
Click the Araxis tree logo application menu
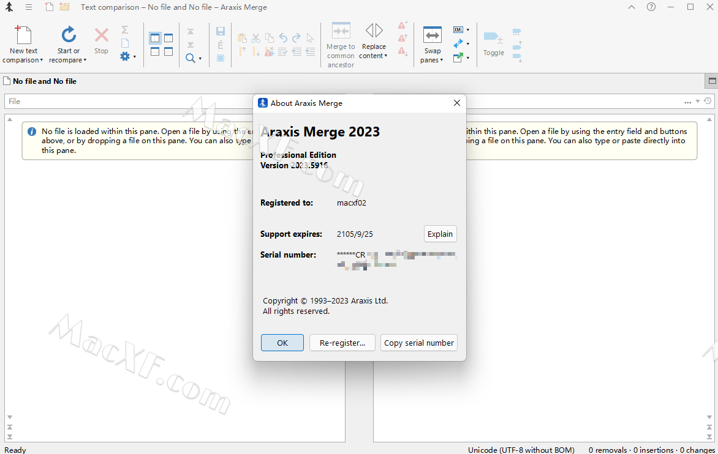tap(9, 7)
